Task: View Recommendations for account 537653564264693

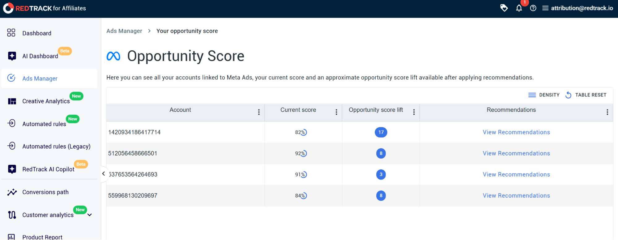Action: point(516,174)
